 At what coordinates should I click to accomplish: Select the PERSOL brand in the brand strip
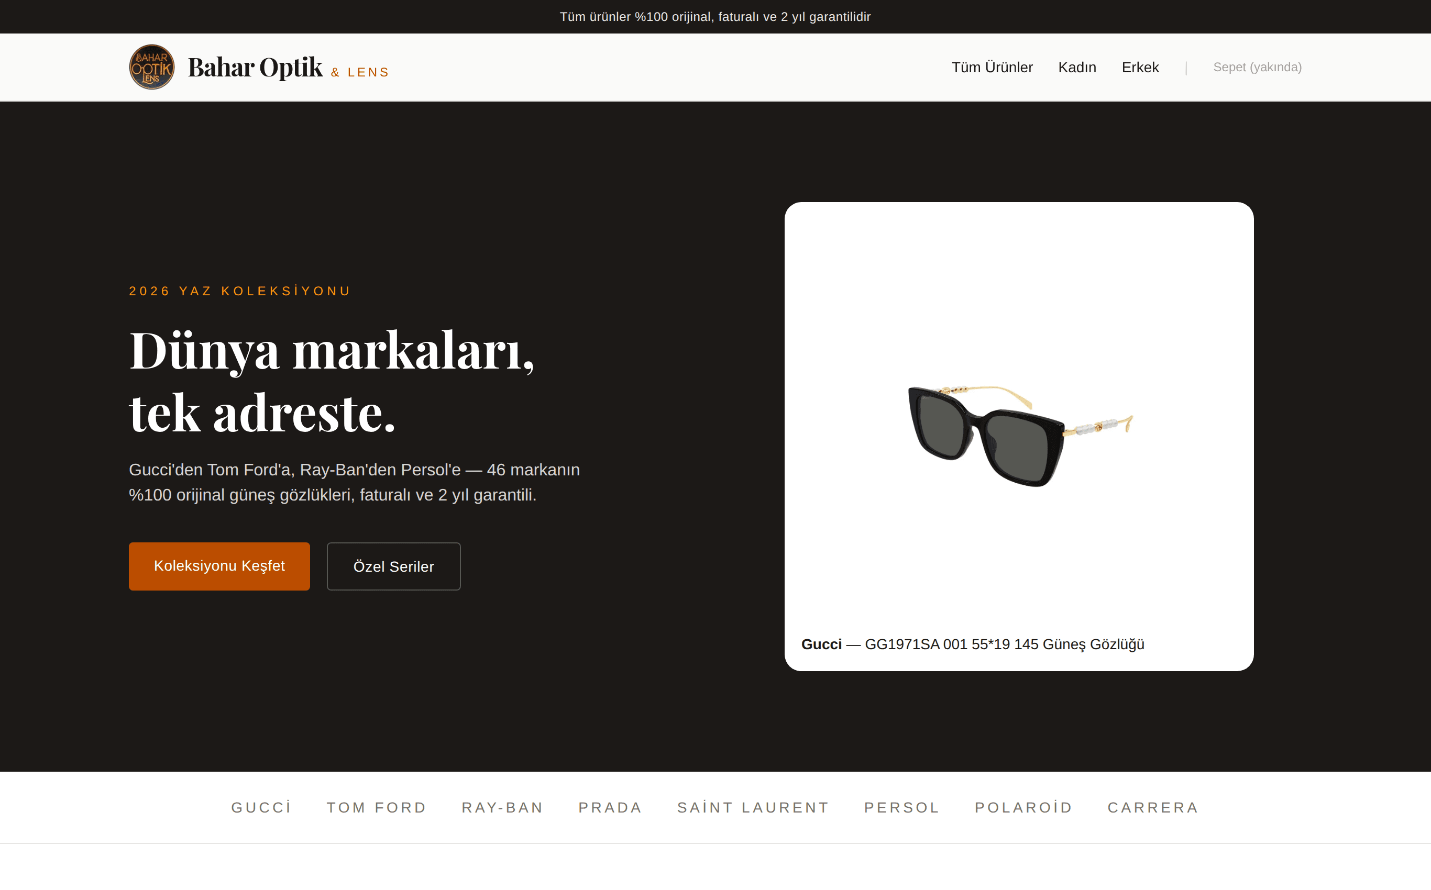pyautogui.click(x=902, y=808)
